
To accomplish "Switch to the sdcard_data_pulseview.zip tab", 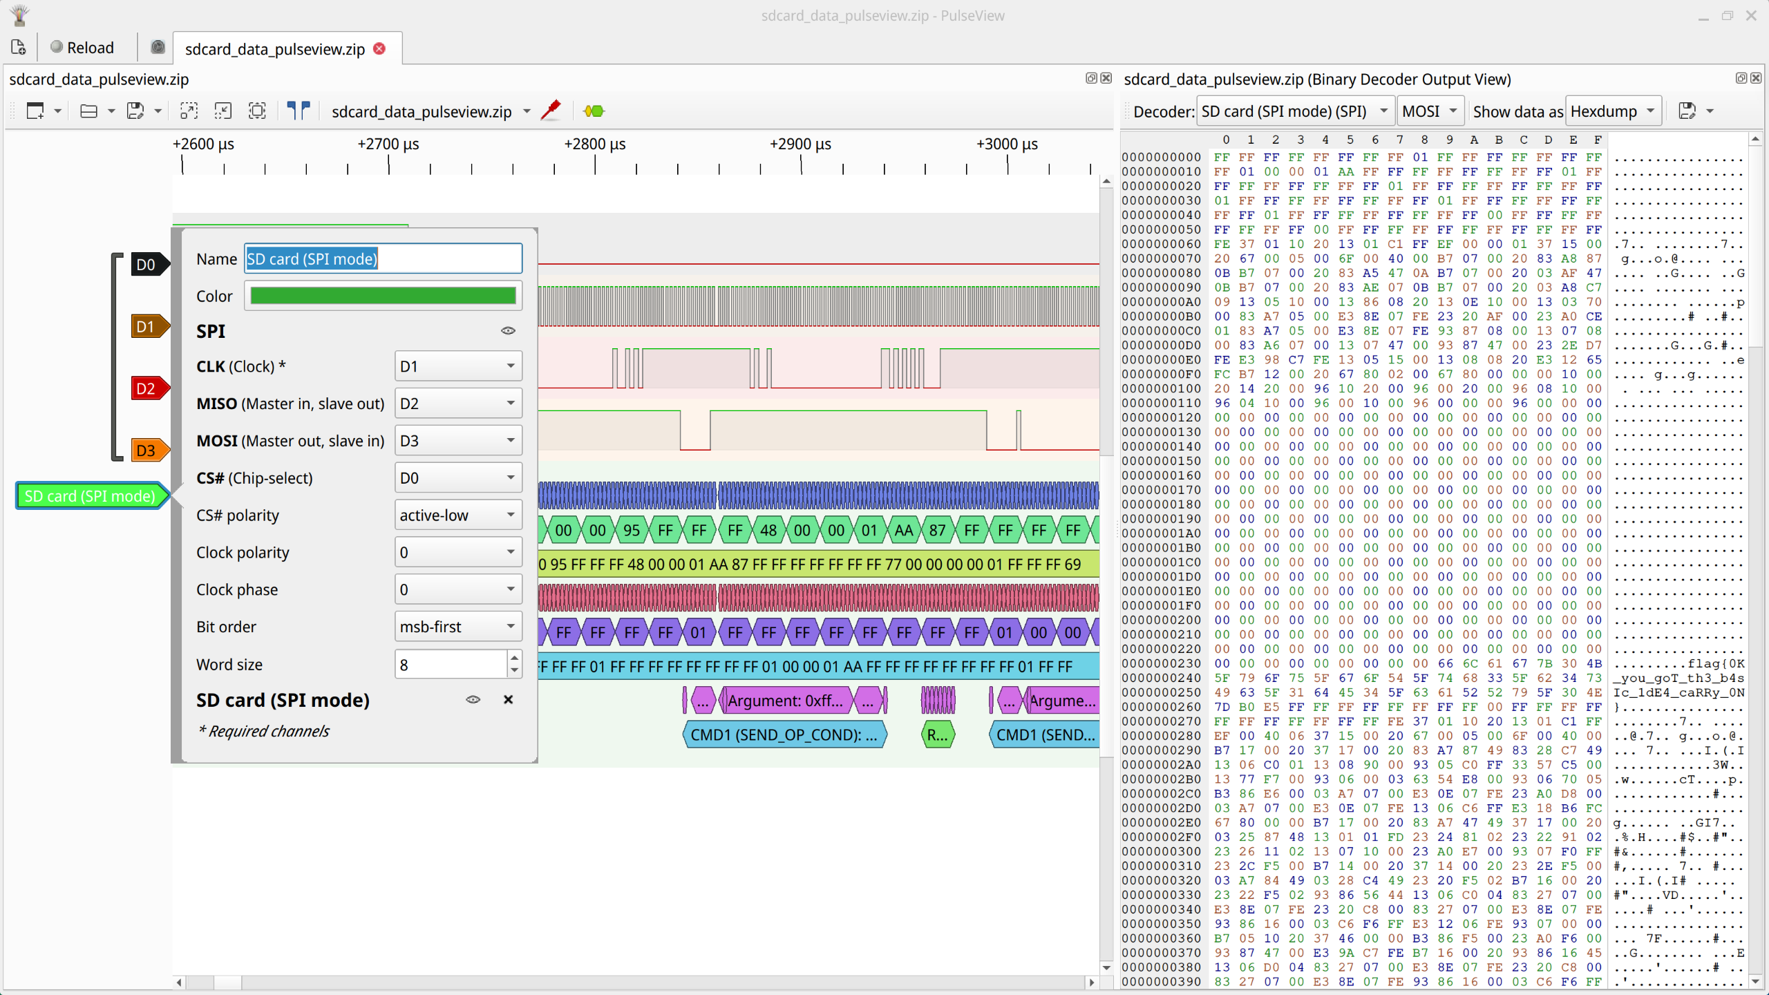I will coord(274,48).
